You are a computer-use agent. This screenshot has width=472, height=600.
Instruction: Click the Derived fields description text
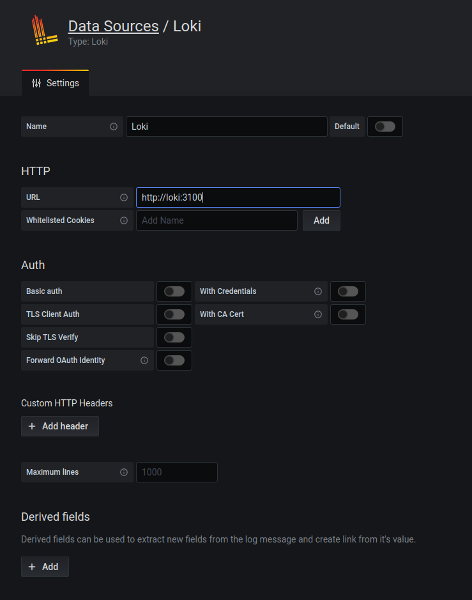tap(218, 539)
